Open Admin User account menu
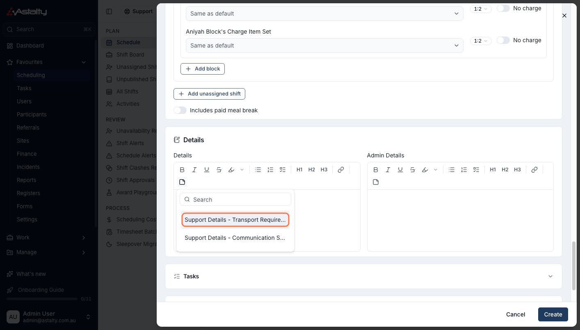This screenshot has width=580, height=330. point(49,317)
